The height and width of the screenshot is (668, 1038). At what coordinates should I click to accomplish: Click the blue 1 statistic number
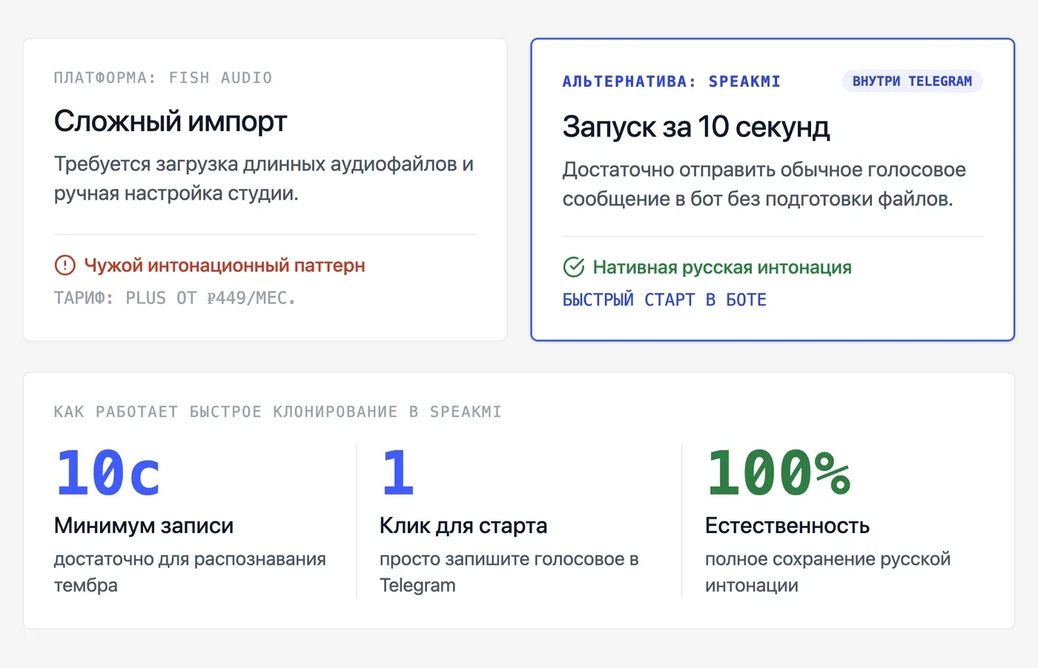click(x=397, y=472)
